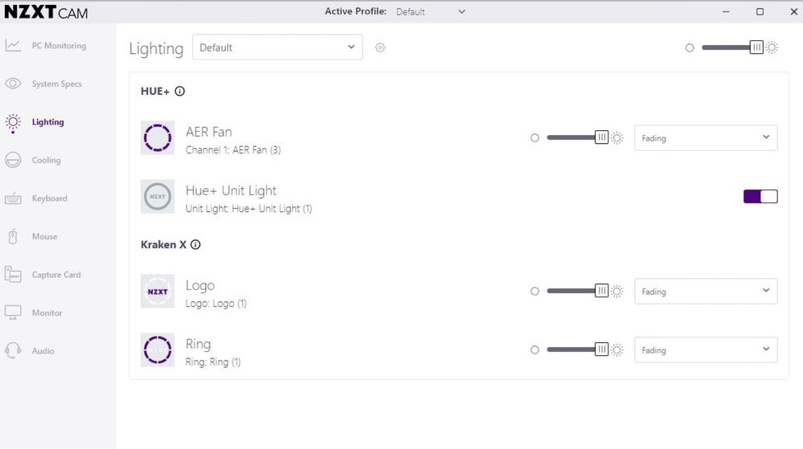
Task: Set AER Fan brightness to minimum icon
Action: [535, 137]
